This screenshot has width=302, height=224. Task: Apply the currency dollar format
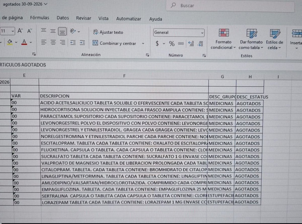[157, 44]
